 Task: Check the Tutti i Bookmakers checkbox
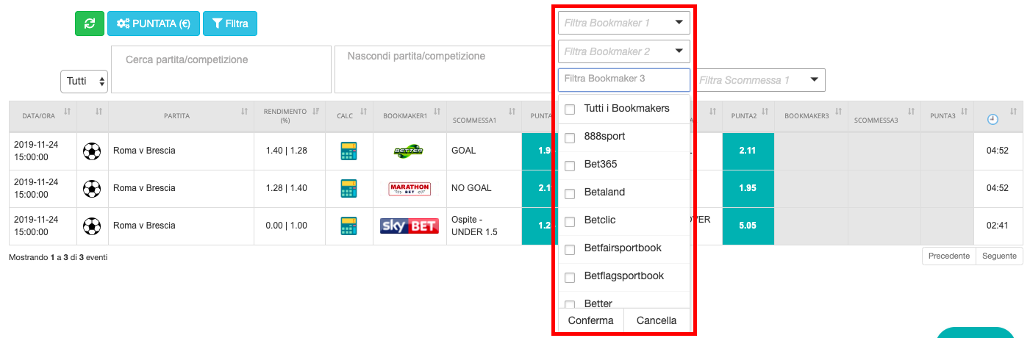pos(570,109)
